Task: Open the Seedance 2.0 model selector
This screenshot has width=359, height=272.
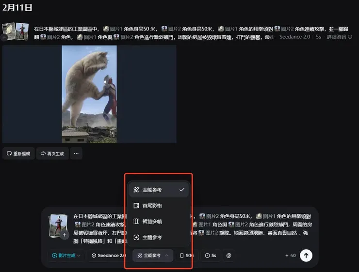Action: [109, 256]
